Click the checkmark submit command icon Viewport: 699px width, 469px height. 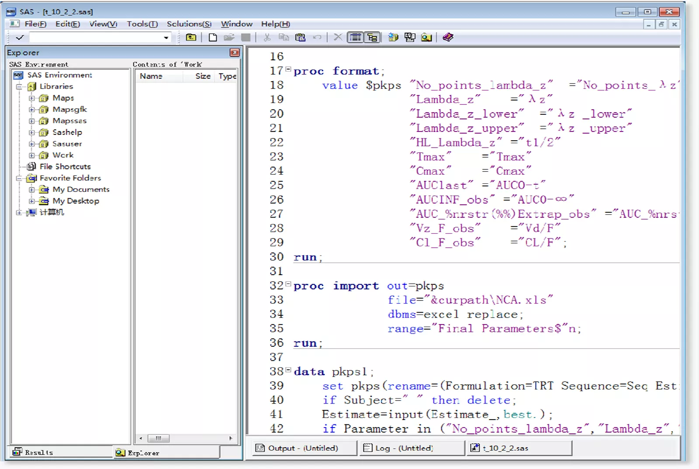coord(20,38)
